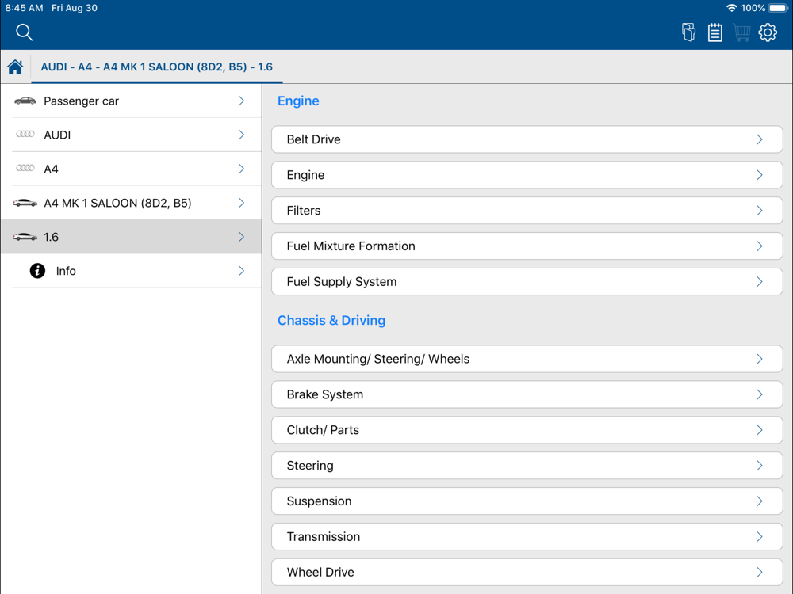Open the Transmission category

527,537
